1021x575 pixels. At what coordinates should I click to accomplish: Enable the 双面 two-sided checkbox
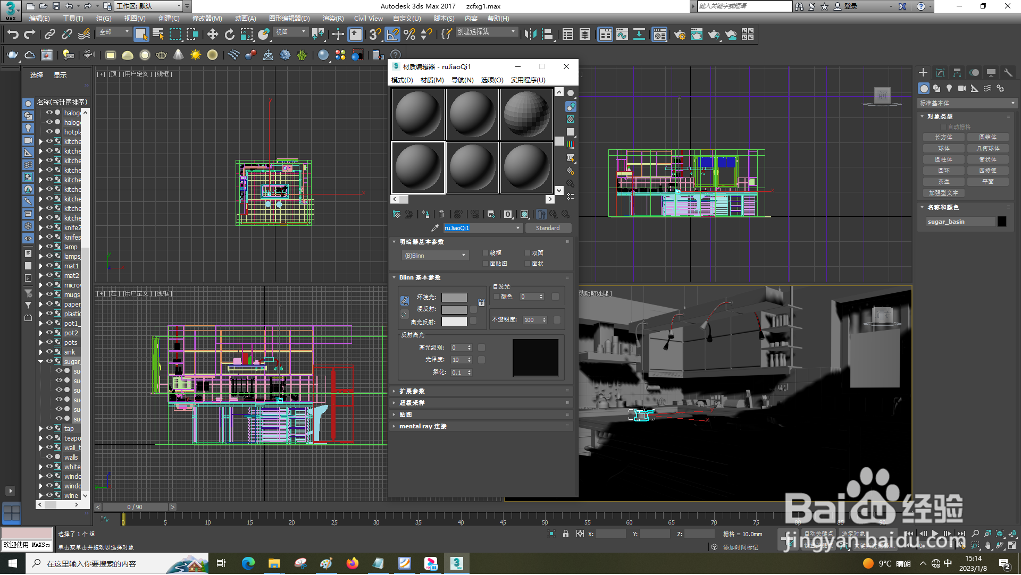[528, 253]
